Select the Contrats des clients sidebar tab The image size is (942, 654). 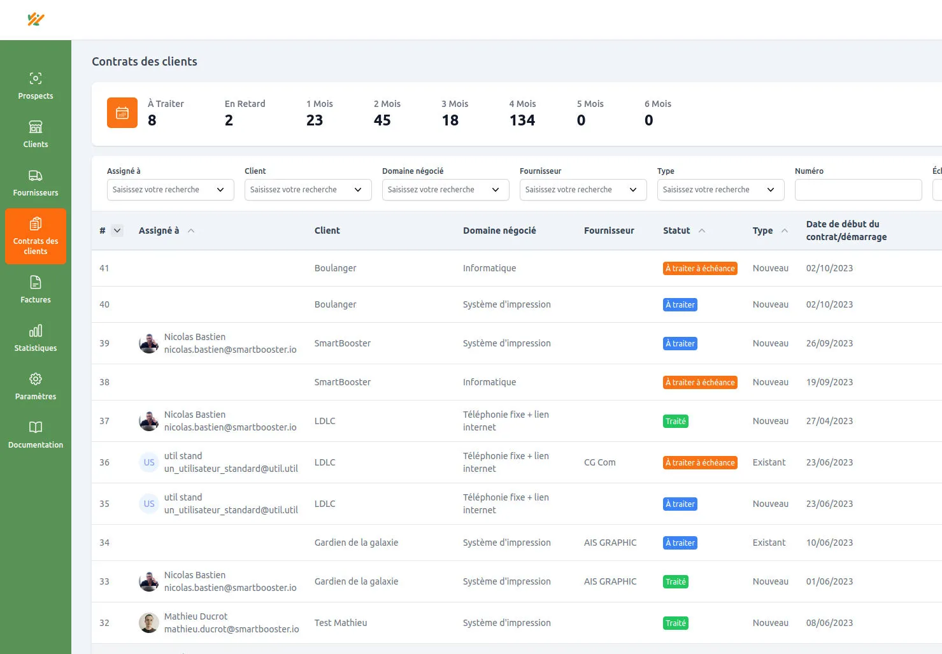(x=35, y=236)
